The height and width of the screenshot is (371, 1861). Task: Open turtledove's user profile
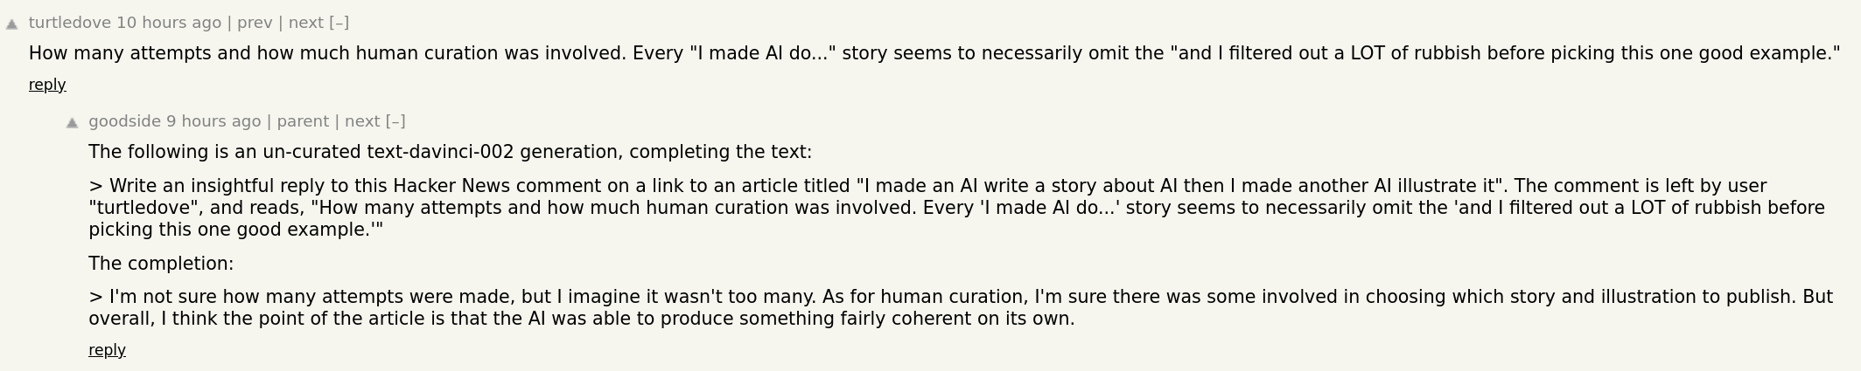tap(69, 23)
